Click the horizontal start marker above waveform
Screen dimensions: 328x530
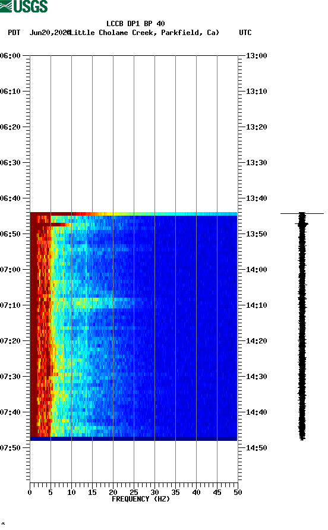pyautogui.click(x=302, y=214)
